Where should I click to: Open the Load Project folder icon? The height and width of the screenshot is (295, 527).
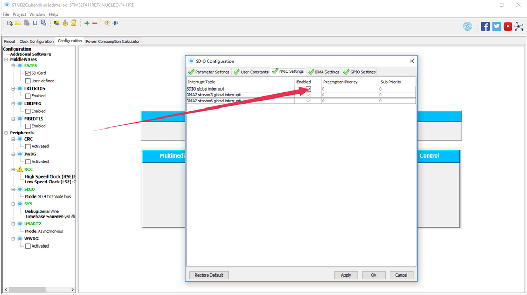tap(18, 23)
